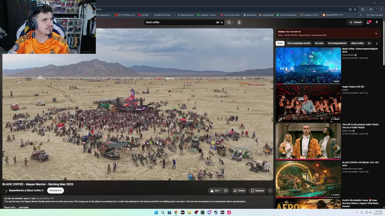Open the StreamSPORTS: VTV 1 bookmark

coord(333,15)
